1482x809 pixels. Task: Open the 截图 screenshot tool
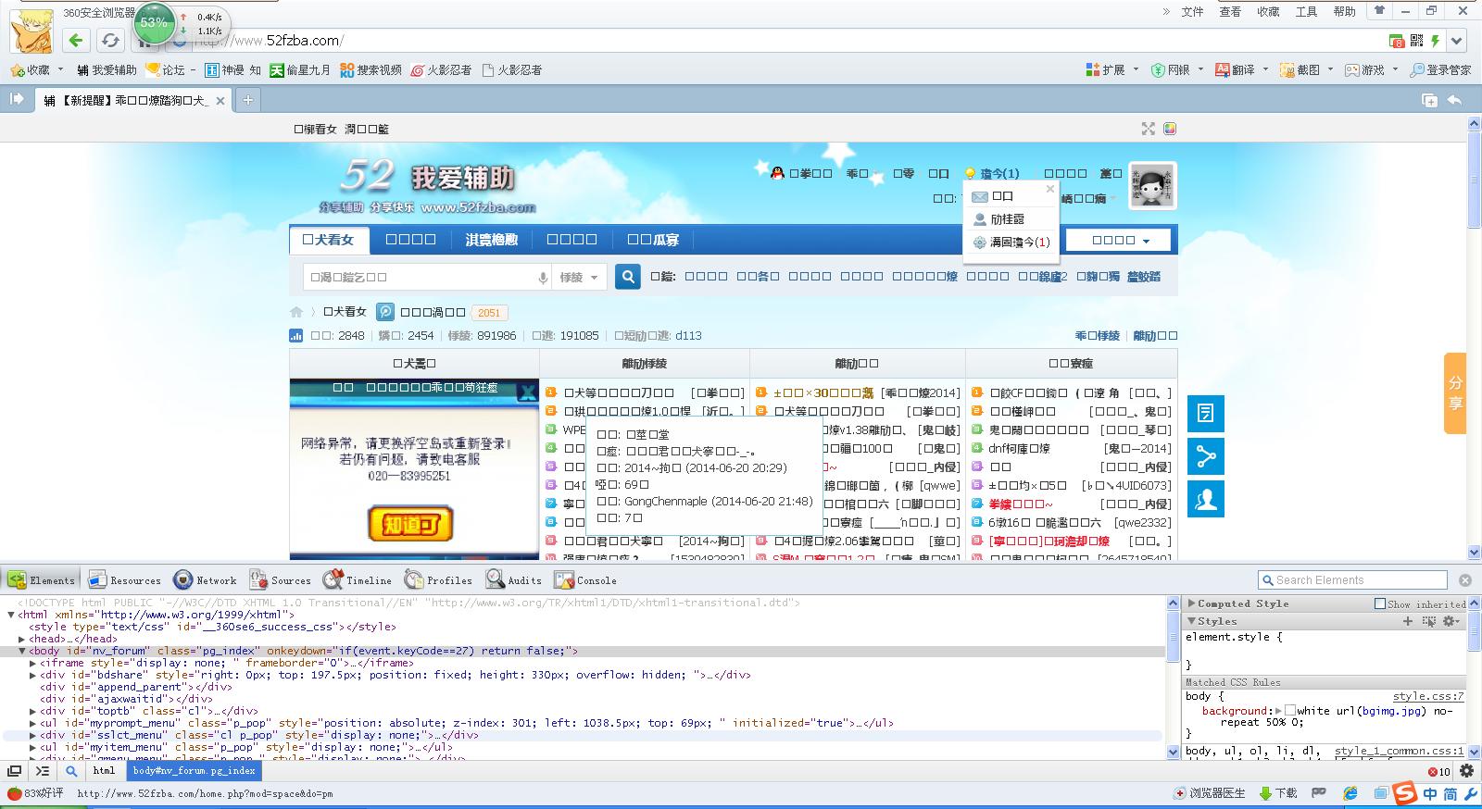pyautogui.click(x=1300, y=70)
